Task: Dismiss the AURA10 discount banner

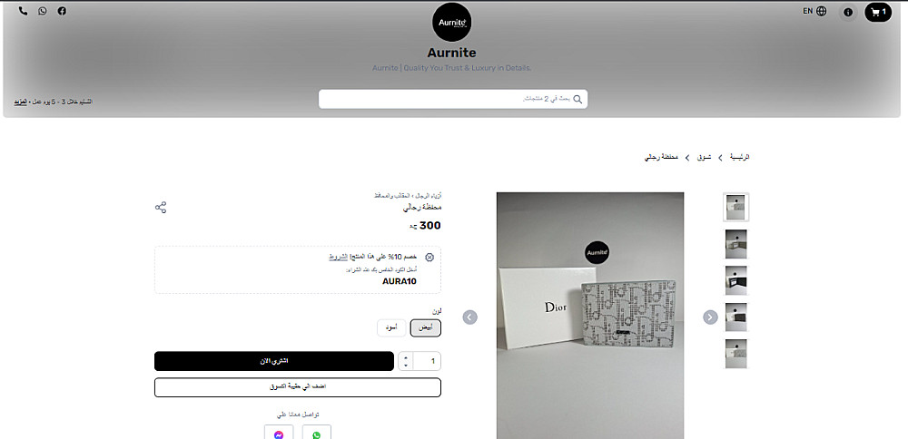Action: coord(429,258)
